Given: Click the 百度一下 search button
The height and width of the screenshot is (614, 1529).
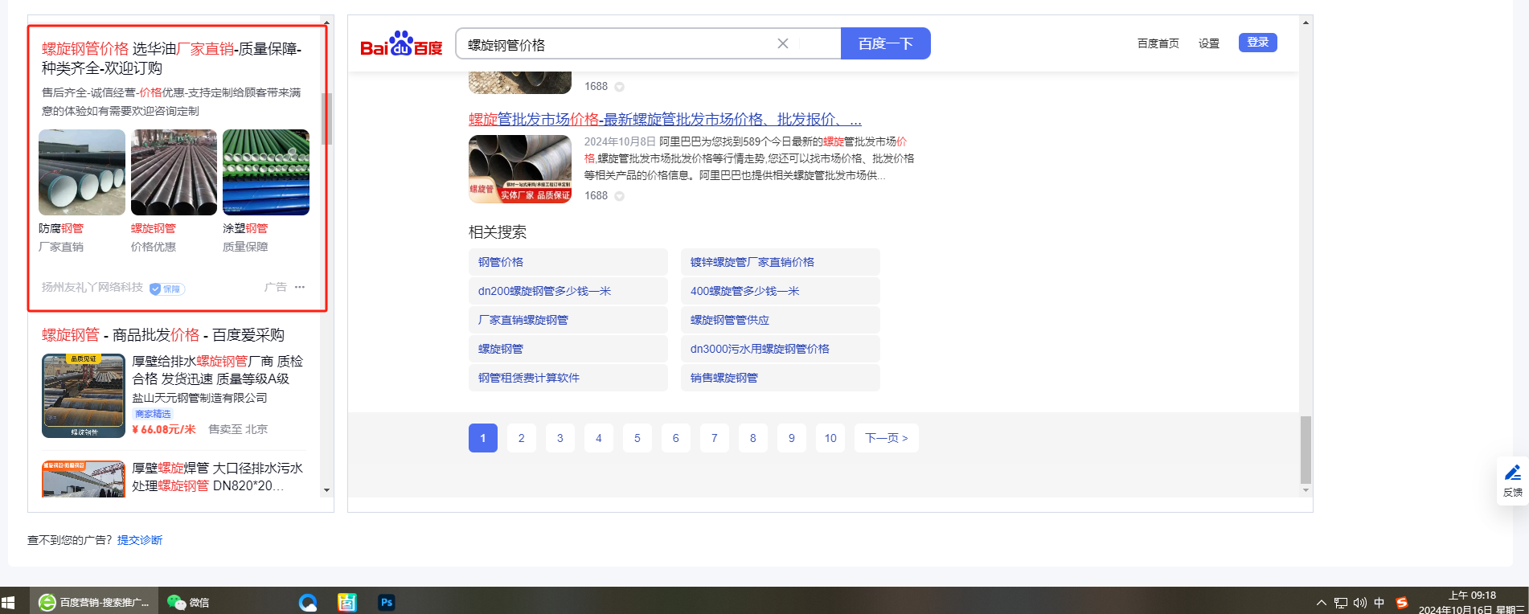Looking at the screenshot, I should pyautogui.click(x=886, y=43).
